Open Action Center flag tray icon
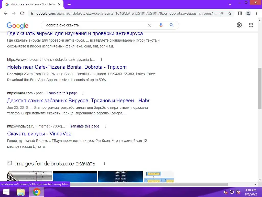This screenshot has width=262, height=197. pyautogui.click(x=238, y=192)
